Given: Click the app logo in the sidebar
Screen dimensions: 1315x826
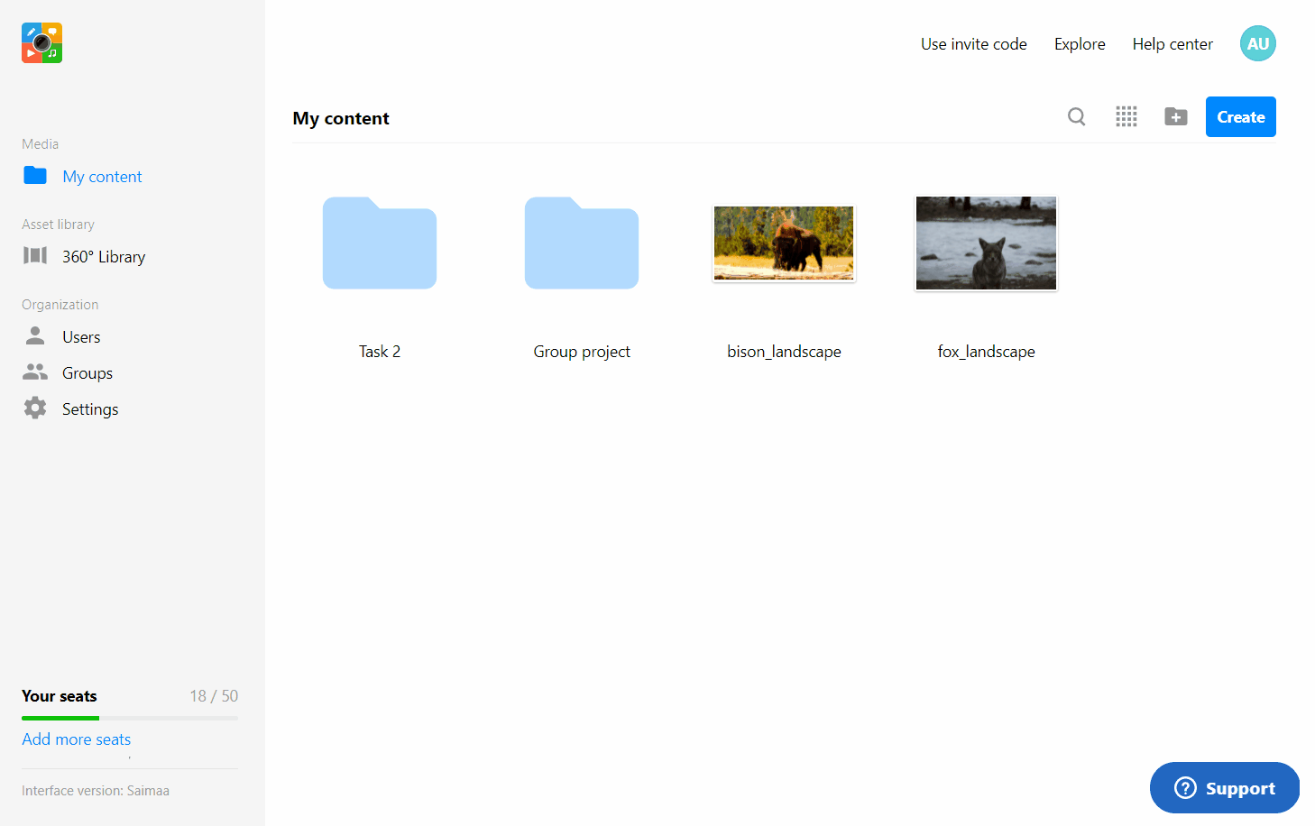Looking at the screenshot, I should pyautogui.click(x=41, y=43).
